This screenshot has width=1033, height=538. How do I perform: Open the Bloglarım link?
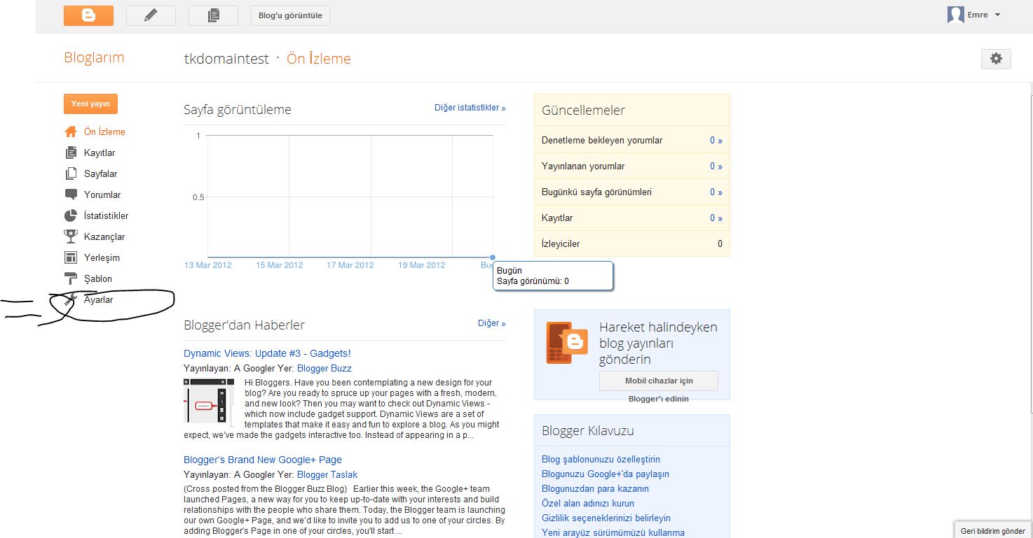pyautogui.click(x=94, y=57)
